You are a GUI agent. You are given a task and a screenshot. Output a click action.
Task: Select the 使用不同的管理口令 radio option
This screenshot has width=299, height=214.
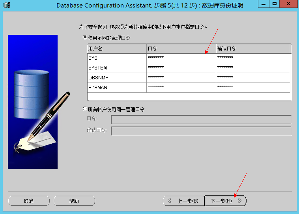(x=84, y=38)
